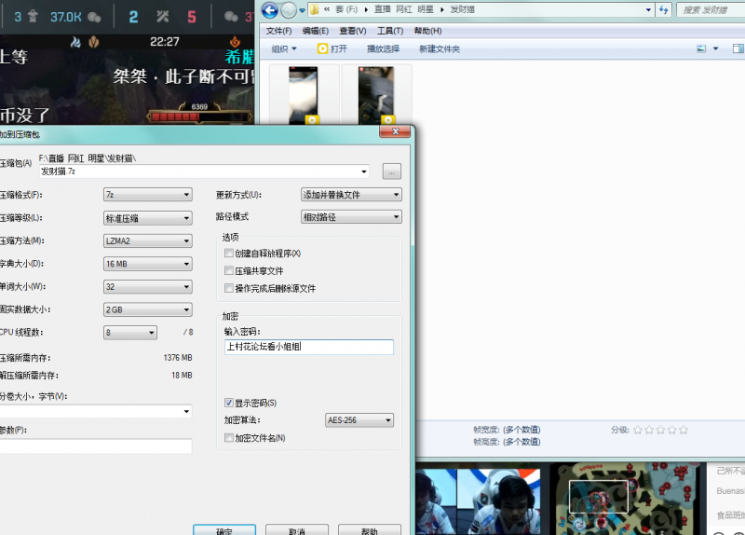Set rating to five stars
The height and width of the screenshot is (535, 745).
[684, 430]
